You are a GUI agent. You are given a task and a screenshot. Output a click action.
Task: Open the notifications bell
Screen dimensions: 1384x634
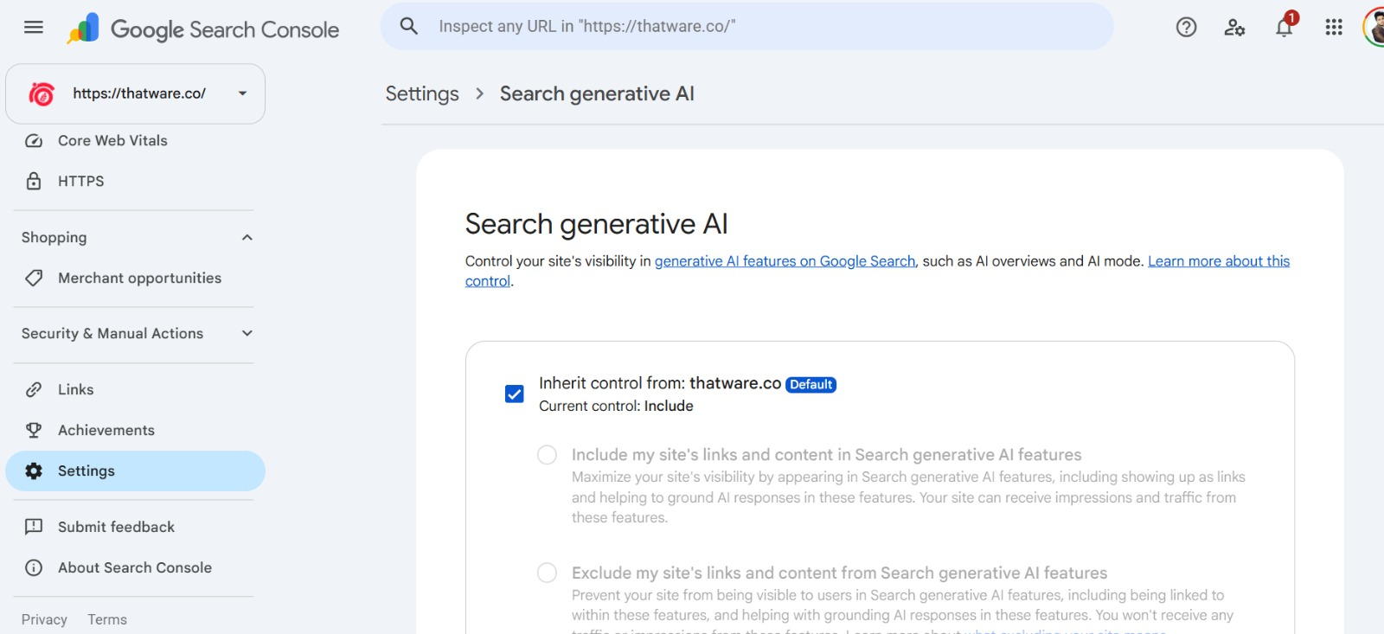1285,28
